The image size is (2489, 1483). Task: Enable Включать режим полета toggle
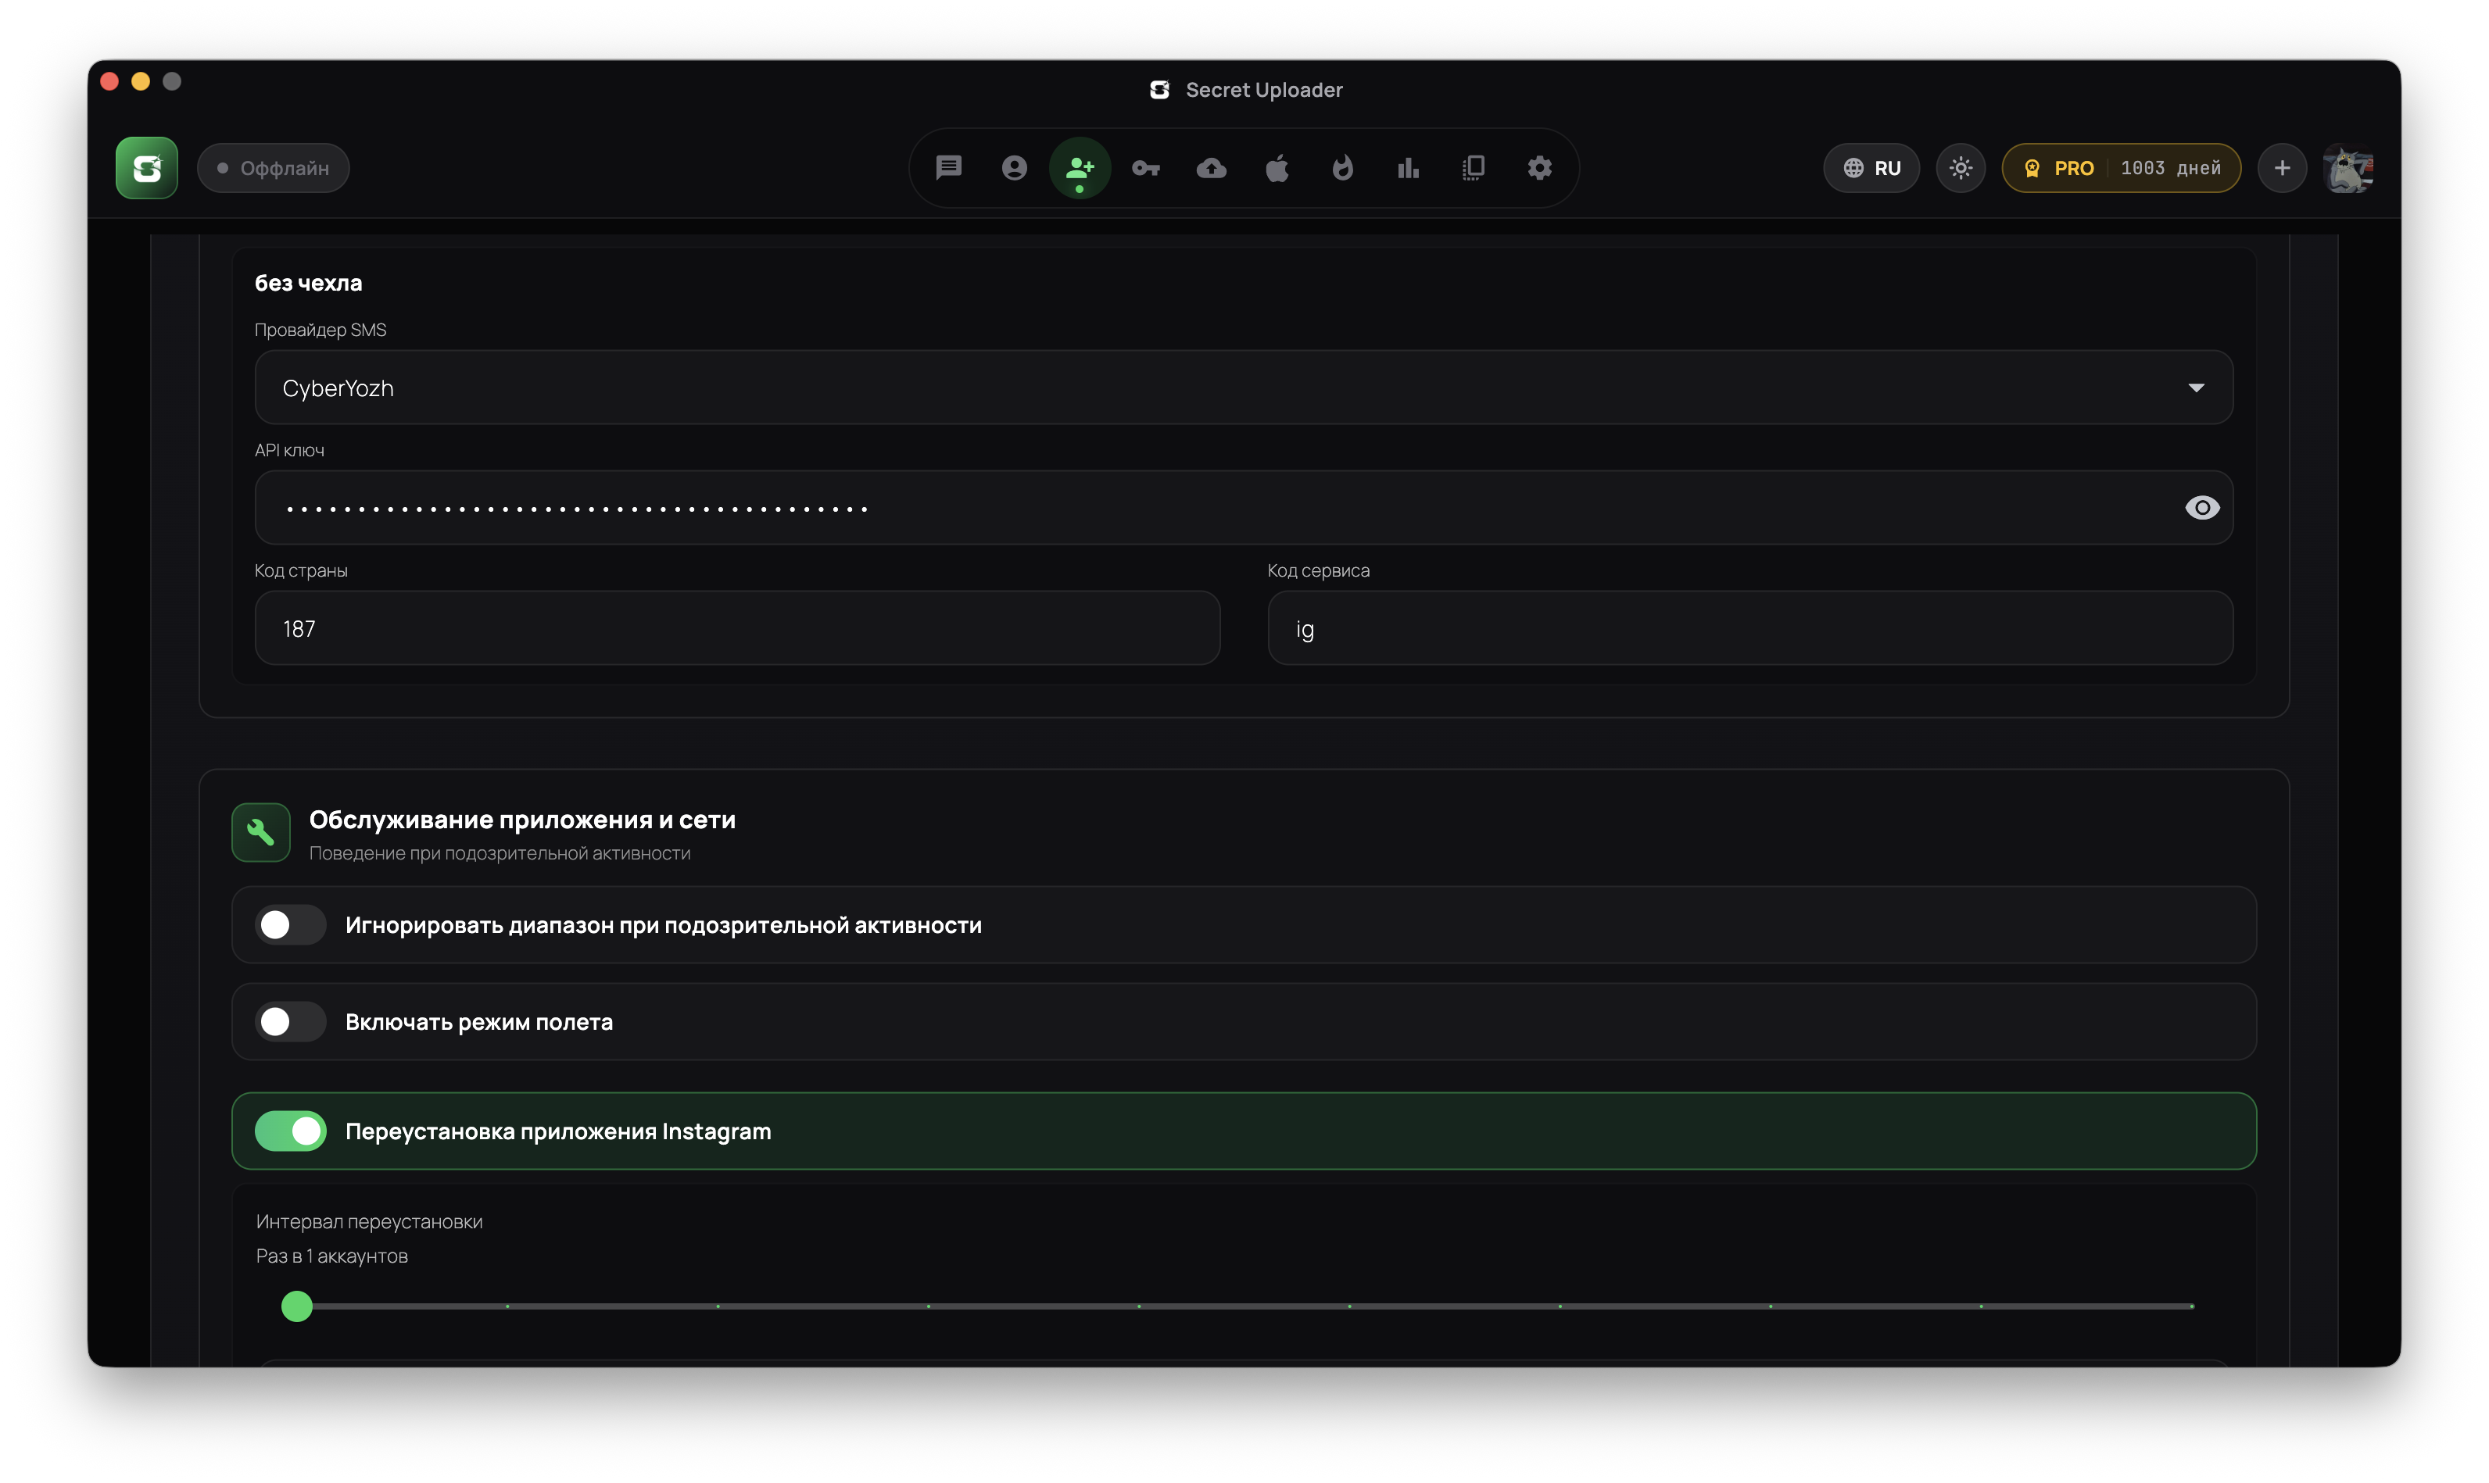point(290,1022)
